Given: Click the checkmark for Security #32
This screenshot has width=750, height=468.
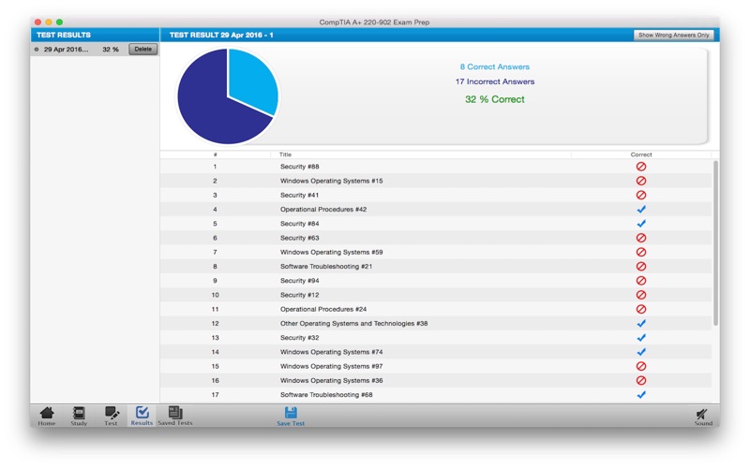Looking at the screenshot, I should pyautogui.click(x=641, y=338).
